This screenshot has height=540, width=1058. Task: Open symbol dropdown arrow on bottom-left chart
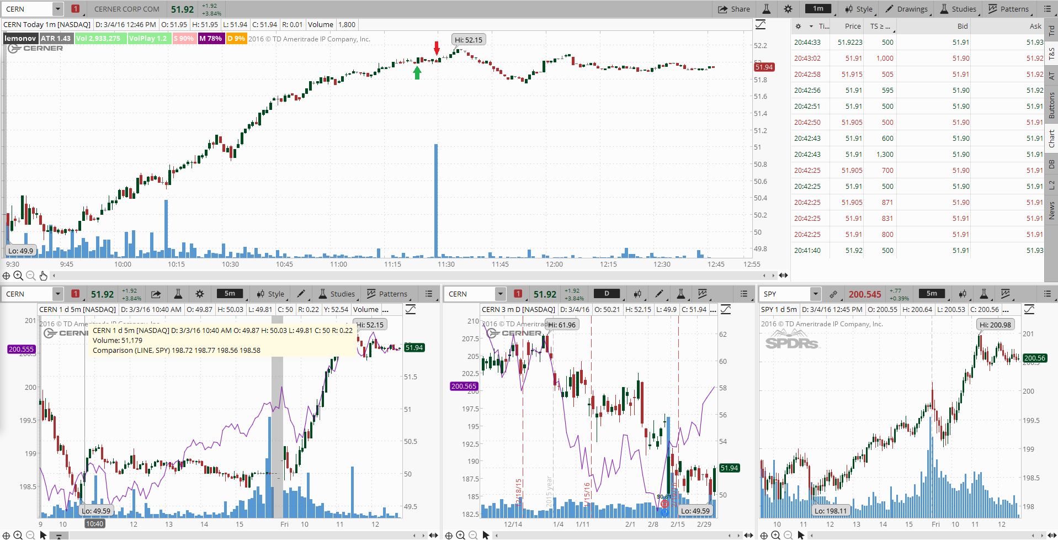click(x=58, y=294)
